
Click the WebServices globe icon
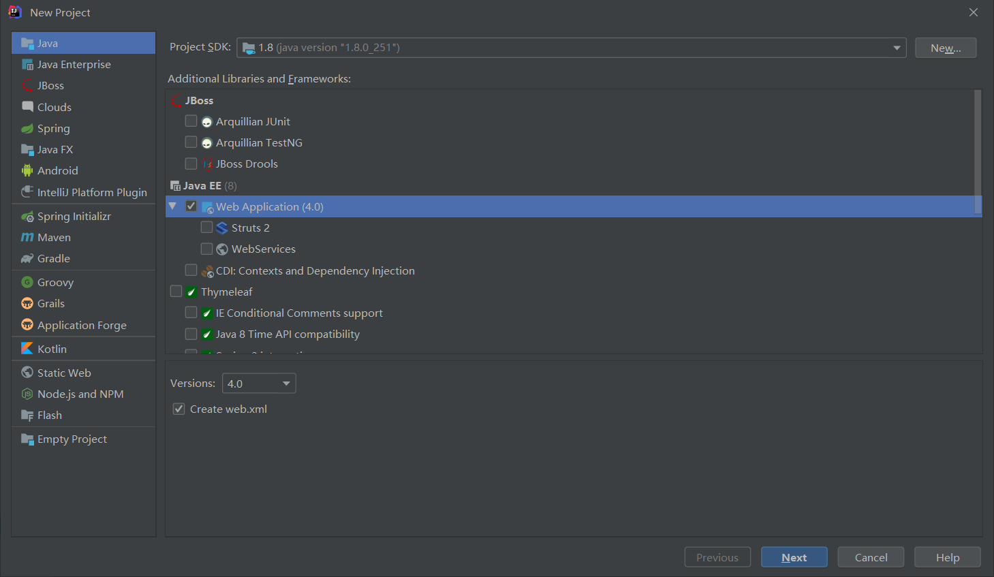222,249
